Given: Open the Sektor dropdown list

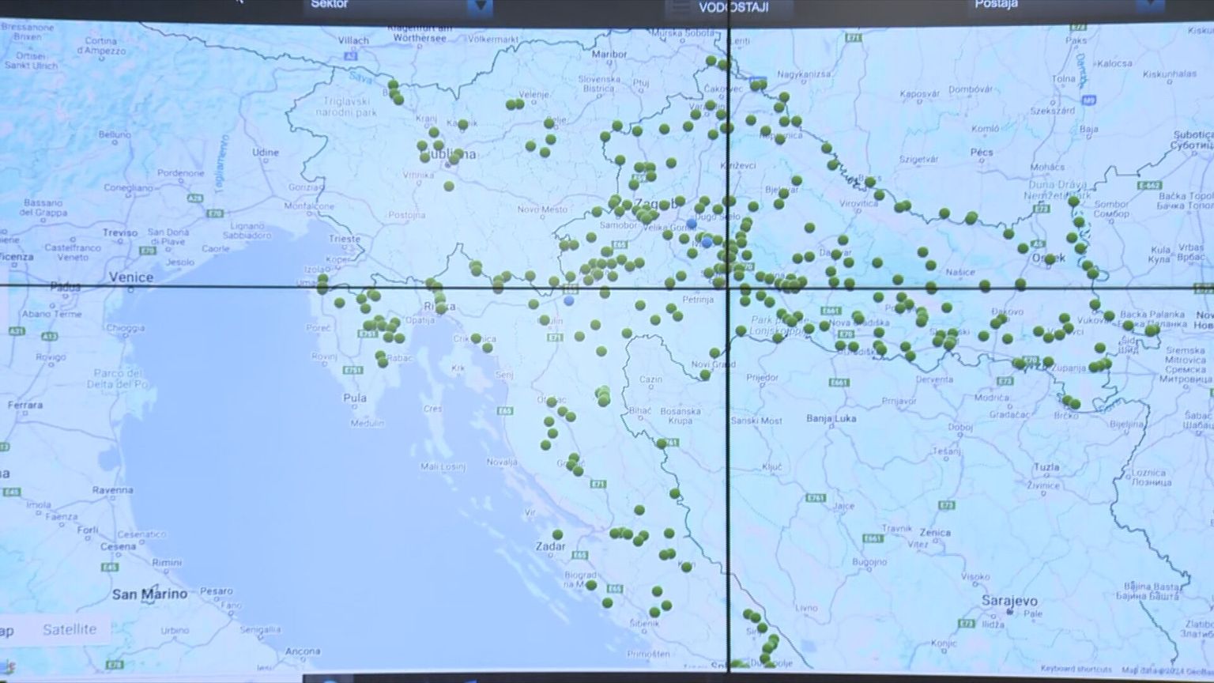Looking at the screenshot, I should click(x=479, y=6).
